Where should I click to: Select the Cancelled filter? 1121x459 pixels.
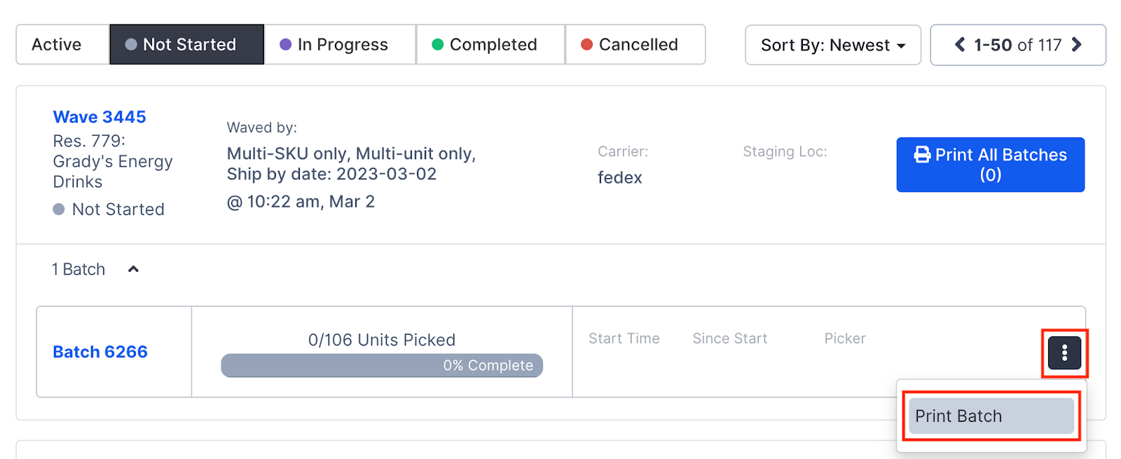pos(635,44)
